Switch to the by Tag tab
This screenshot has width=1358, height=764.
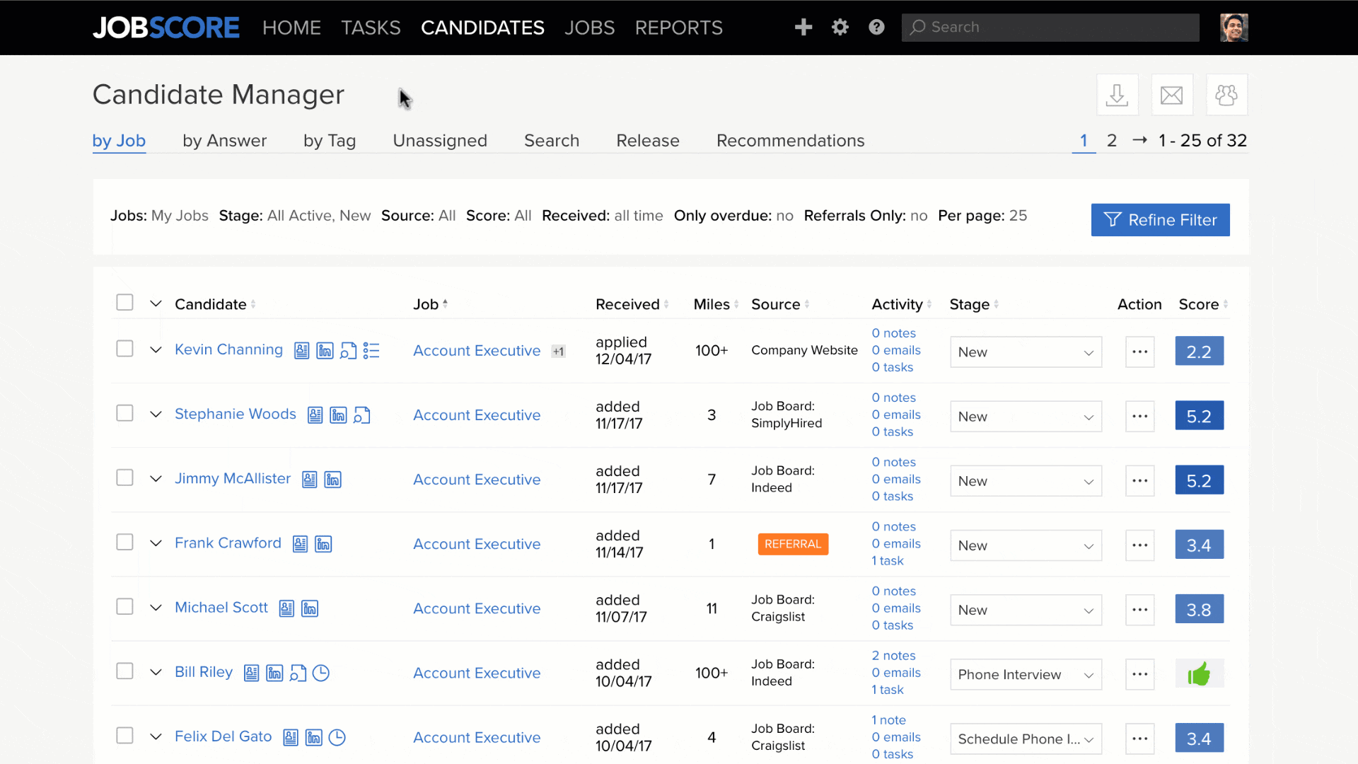coord(329,141)
